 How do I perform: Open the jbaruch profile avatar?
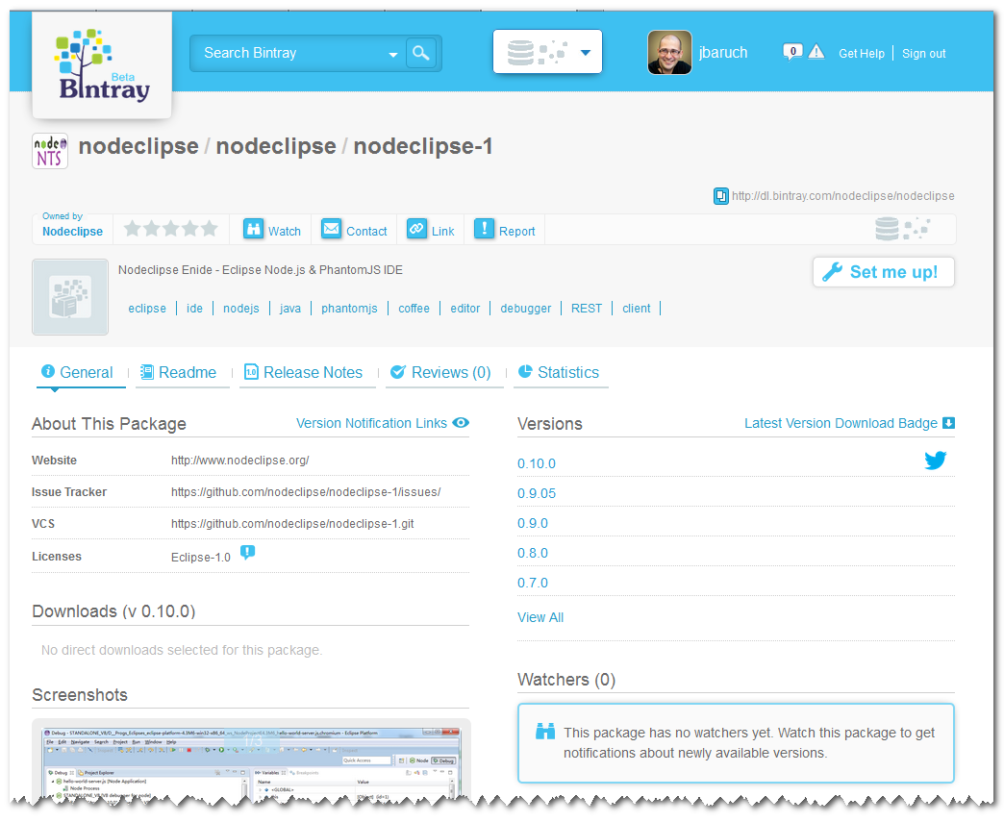669,54
